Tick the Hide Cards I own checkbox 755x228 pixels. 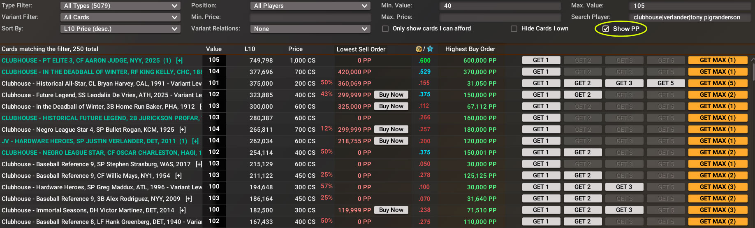(x=514, y=29)
